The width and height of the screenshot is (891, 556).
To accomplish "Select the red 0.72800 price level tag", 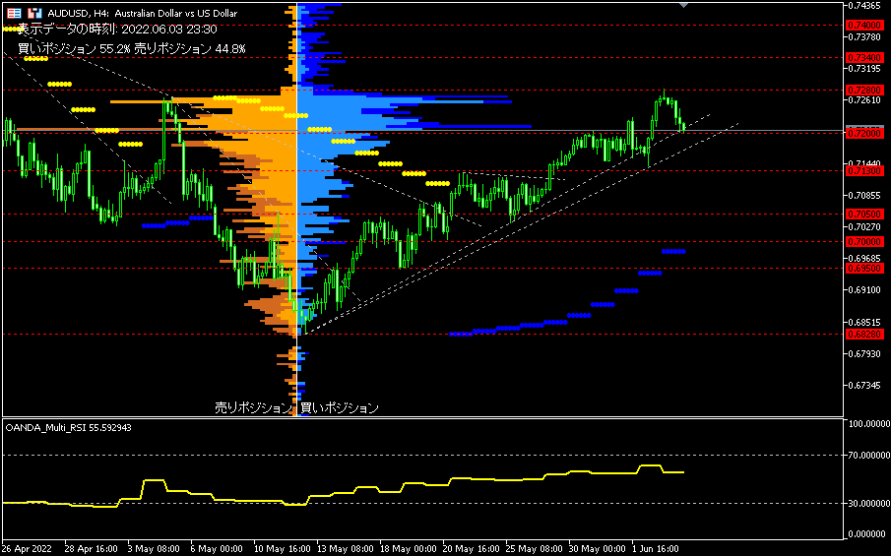I will click(x=864, y=91).
